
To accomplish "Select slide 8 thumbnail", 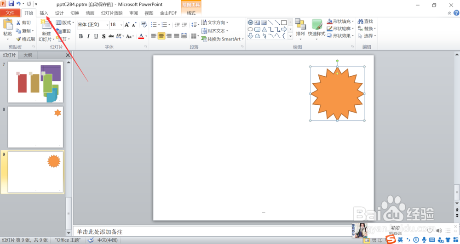I will [35, 127].
